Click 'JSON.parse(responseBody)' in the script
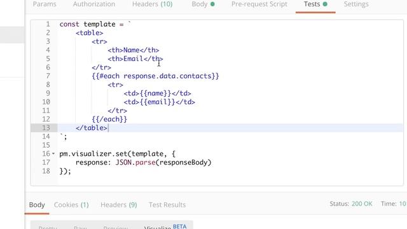This screenshot has height=229, width=407. [163, 163]
